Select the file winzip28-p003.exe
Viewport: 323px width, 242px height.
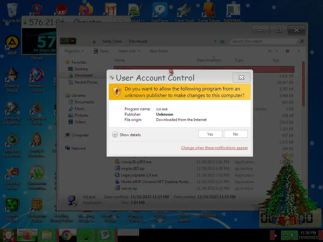(133, 162)
